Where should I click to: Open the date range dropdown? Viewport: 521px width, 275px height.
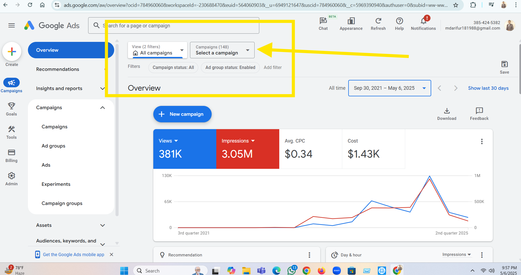389,88
